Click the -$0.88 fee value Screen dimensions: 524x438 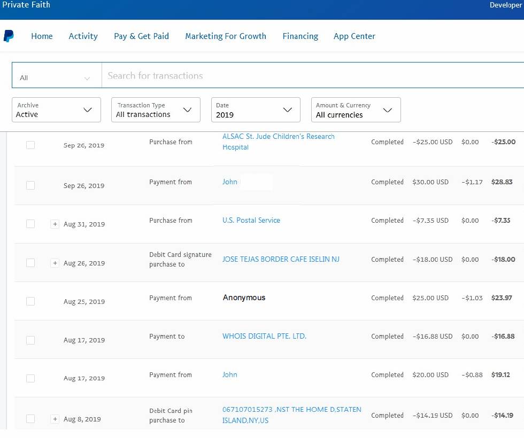tap(472, 375)
